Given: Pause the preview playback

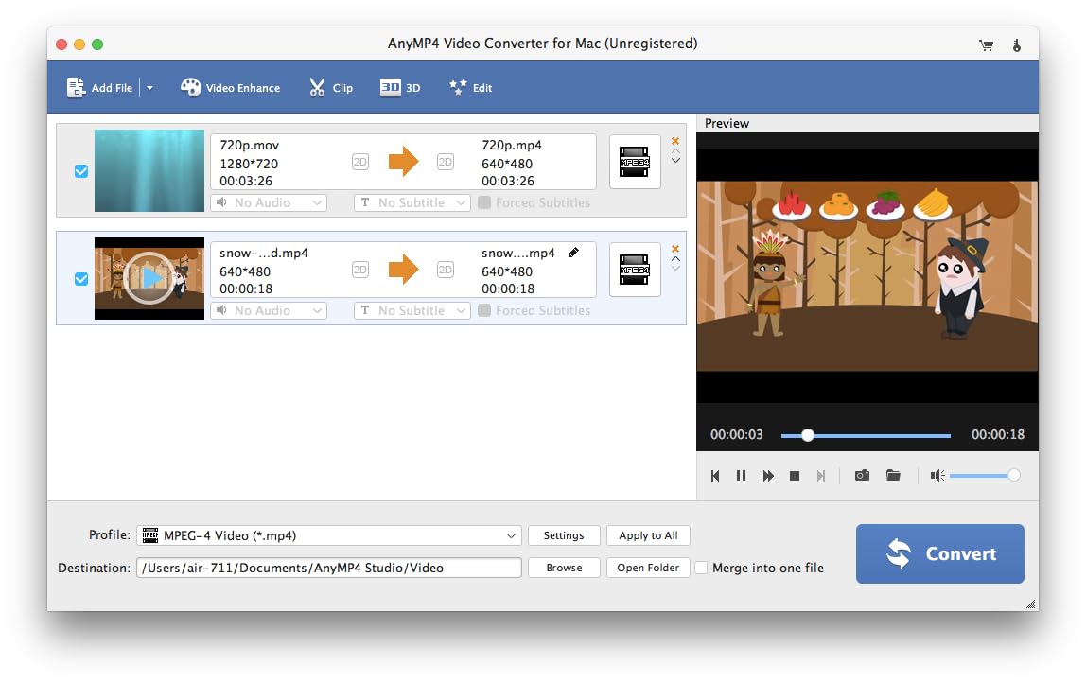Looking at the screenshot, I should [x=742, y=476].
